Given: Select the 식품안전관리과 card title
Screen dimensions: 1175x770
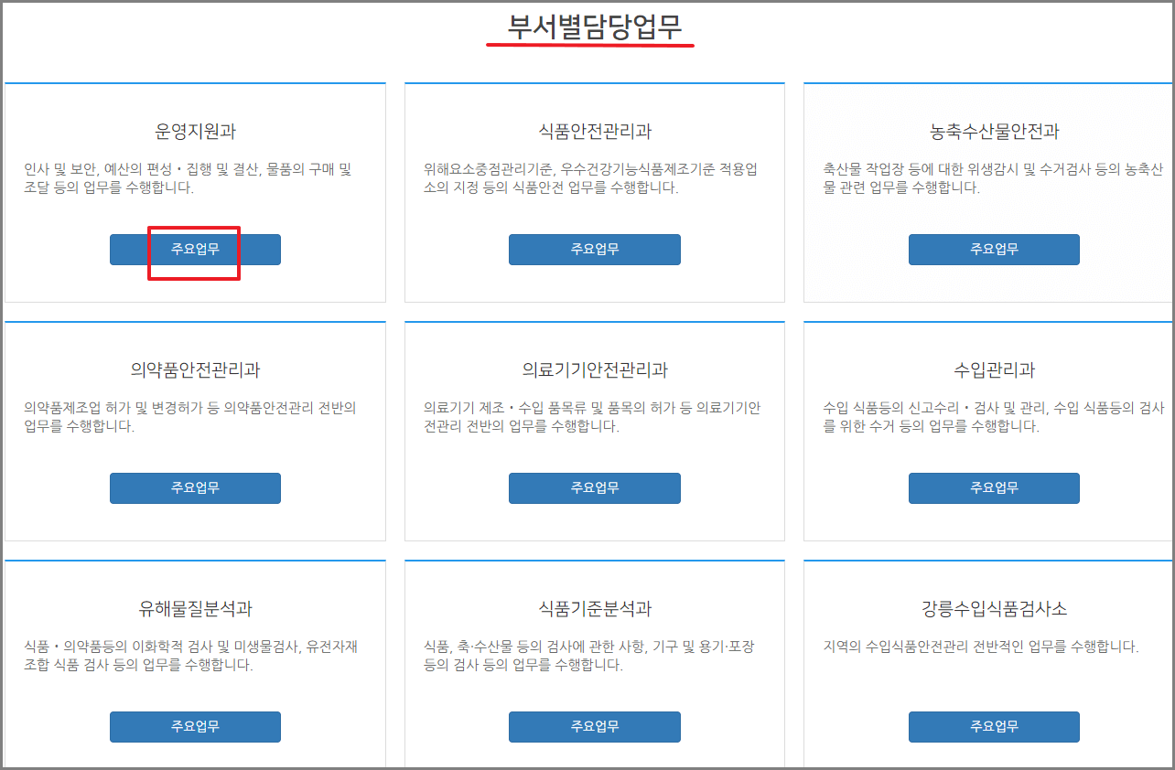Looking at the screenshot, I should [595, 131].
